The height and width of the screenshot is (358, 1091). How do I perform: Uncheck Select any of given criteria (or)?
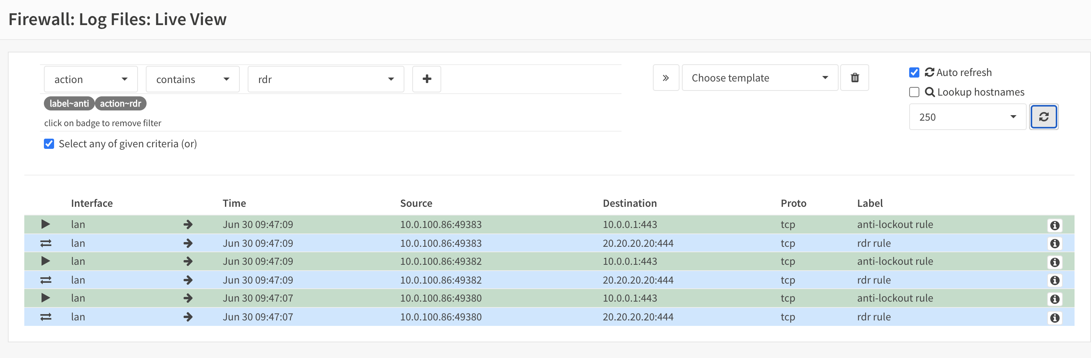coord(49,144)
